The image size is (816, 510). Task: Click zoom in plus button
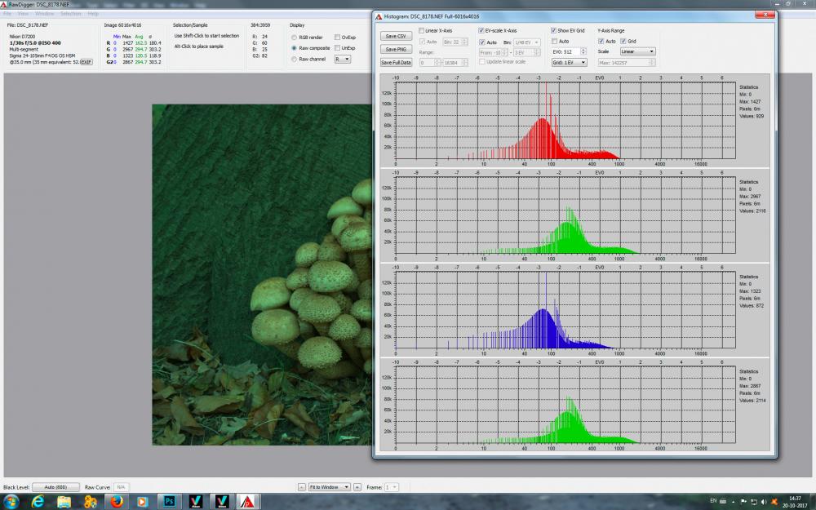(x=357, y=487)
